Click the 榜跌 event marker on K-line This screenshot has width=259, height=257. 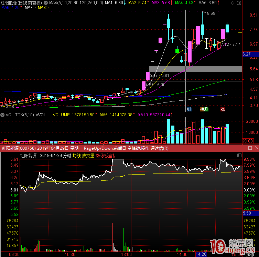204,109
